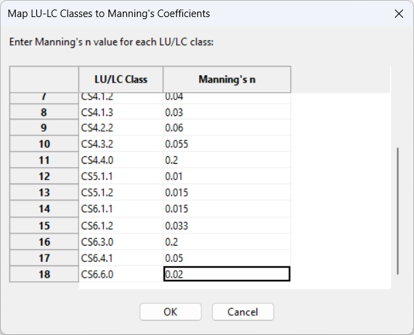Select row header 8
The height and width of the screenshot is (335, 414).
(x=44, y=112)
